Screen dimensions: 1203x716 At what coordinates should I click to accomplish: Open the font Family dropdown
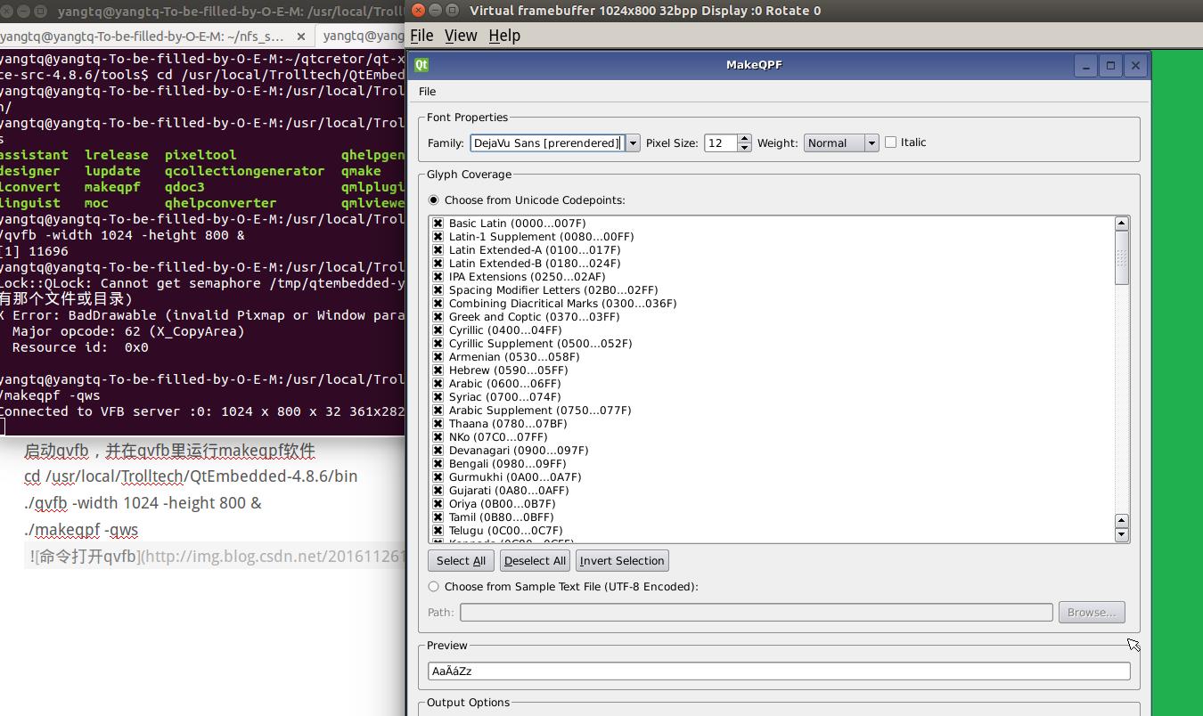click(x=633, y=142)
